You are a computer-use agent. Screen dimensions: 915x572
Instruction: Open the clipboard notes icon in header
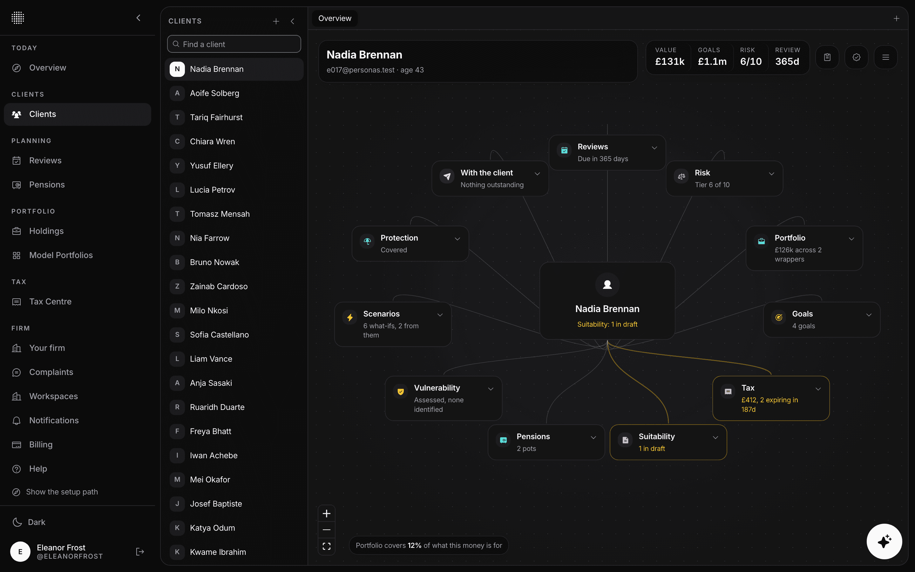827,57
